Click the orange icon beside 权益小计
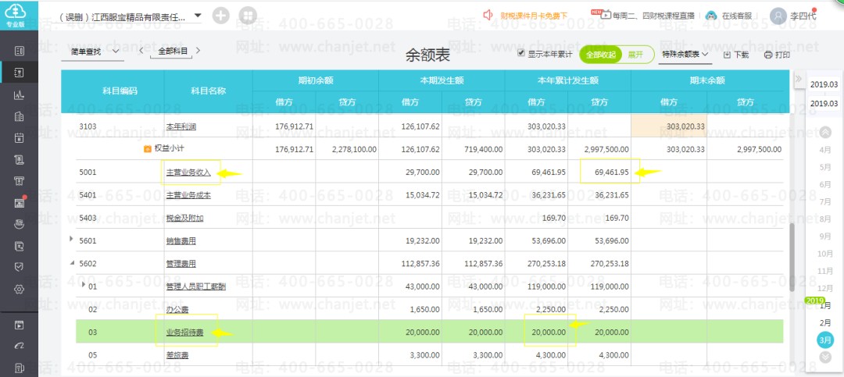 [x=148, y=149]
